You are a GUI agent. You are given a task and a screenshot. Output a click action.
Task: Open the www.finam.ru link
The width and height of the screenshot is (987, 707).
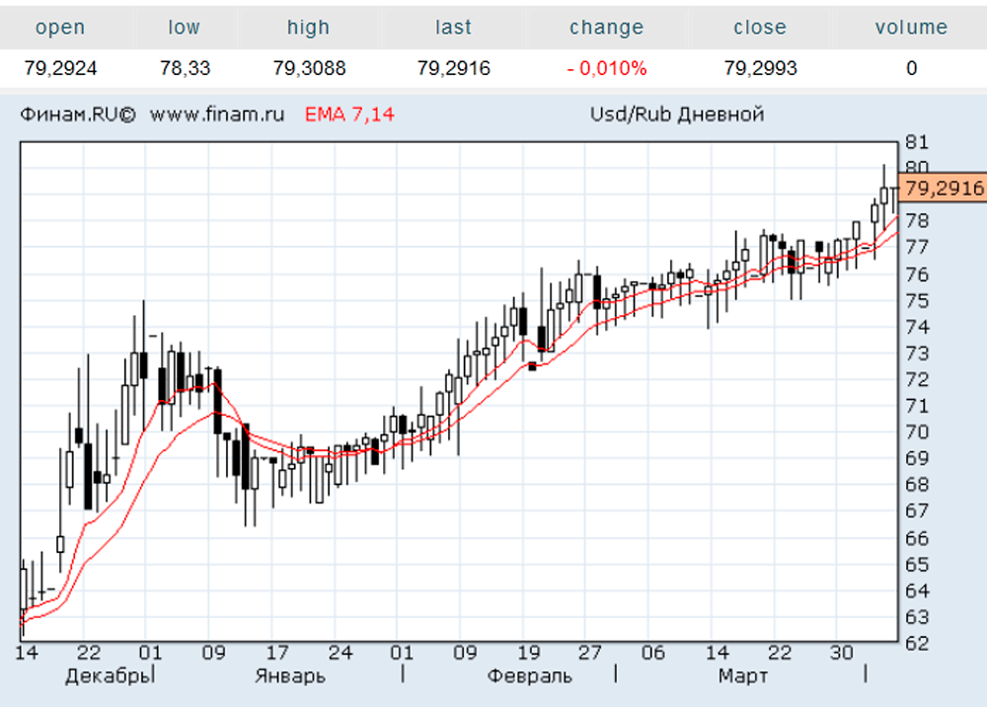click(x=216, y=115)
